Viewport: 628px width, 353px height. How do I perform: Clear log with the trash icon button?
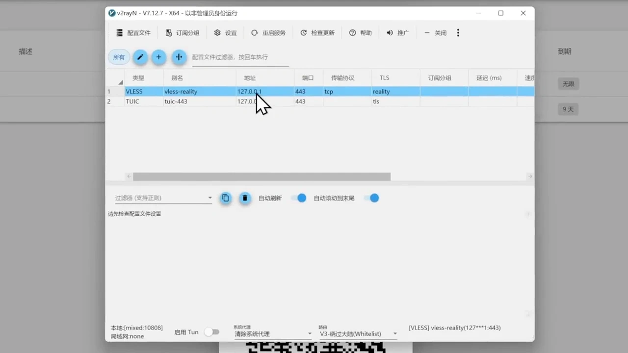pos(245,198)
